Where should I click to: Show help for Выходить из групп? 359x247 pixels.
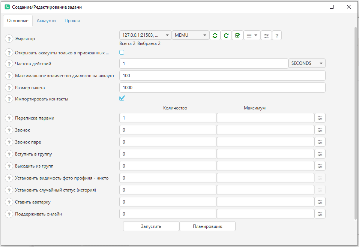(9, 166)
